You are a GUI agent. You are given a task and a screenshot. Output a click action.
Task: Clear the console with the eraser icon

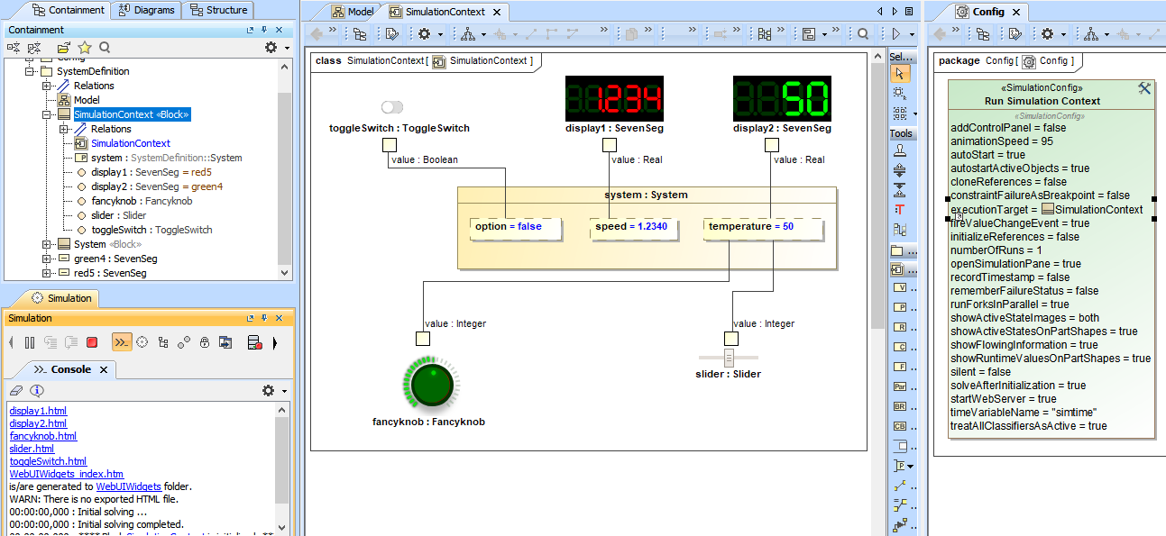point(15,391)
